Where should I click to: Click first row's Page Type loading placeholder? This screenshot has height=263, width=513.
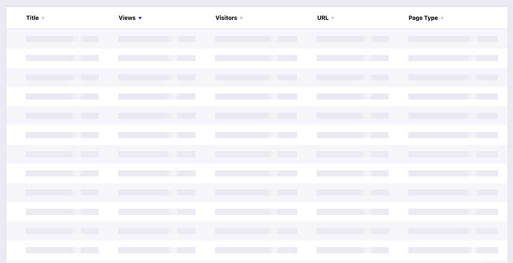click(453, 39)
